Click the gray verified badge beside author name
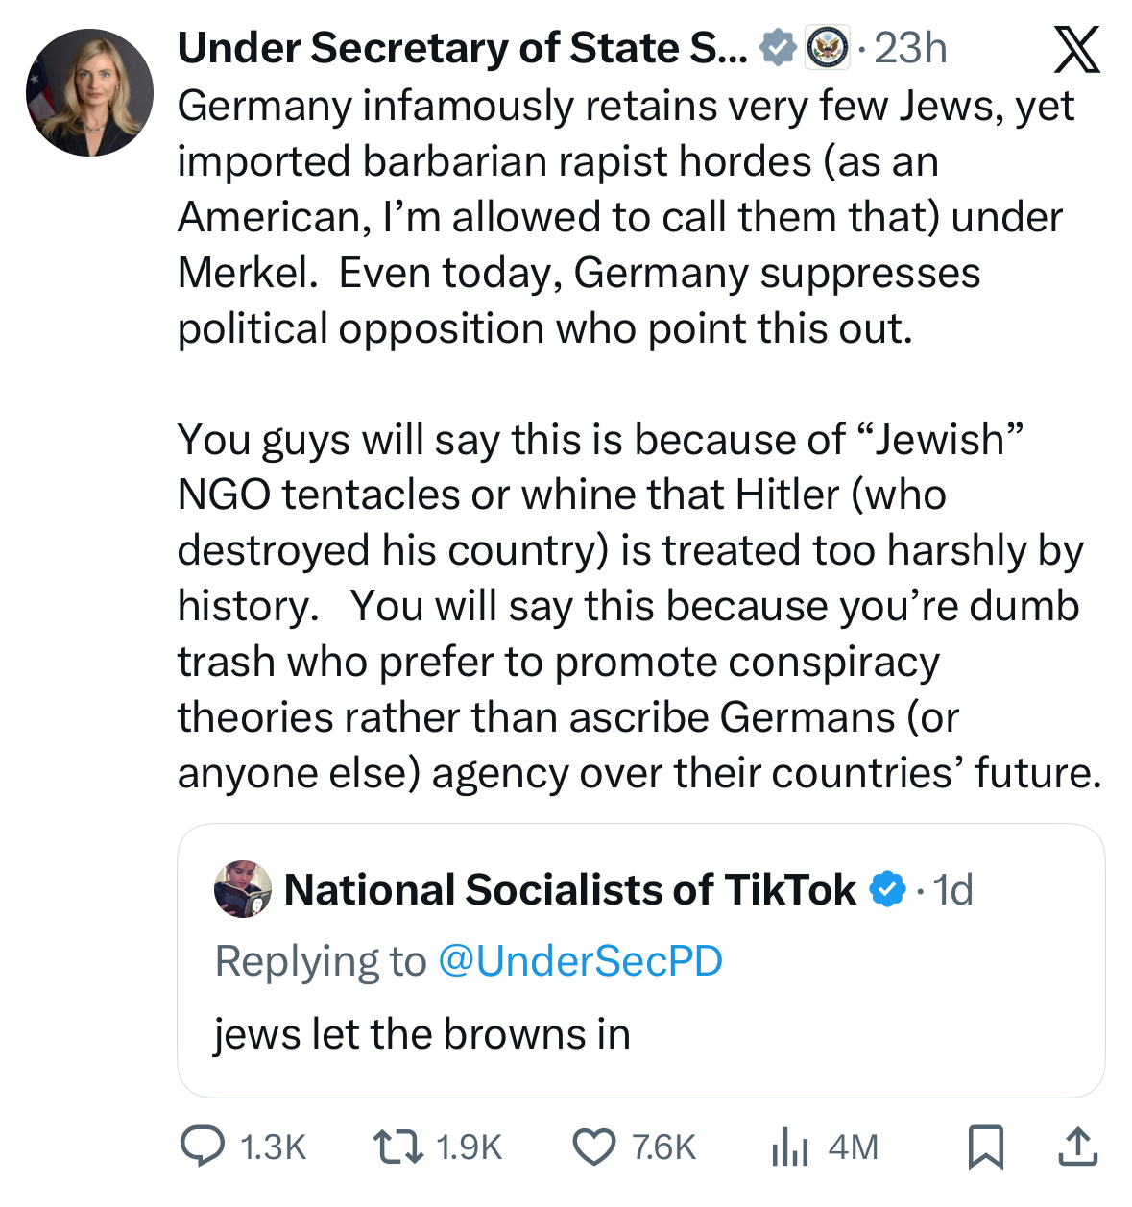 coord(778,48)
